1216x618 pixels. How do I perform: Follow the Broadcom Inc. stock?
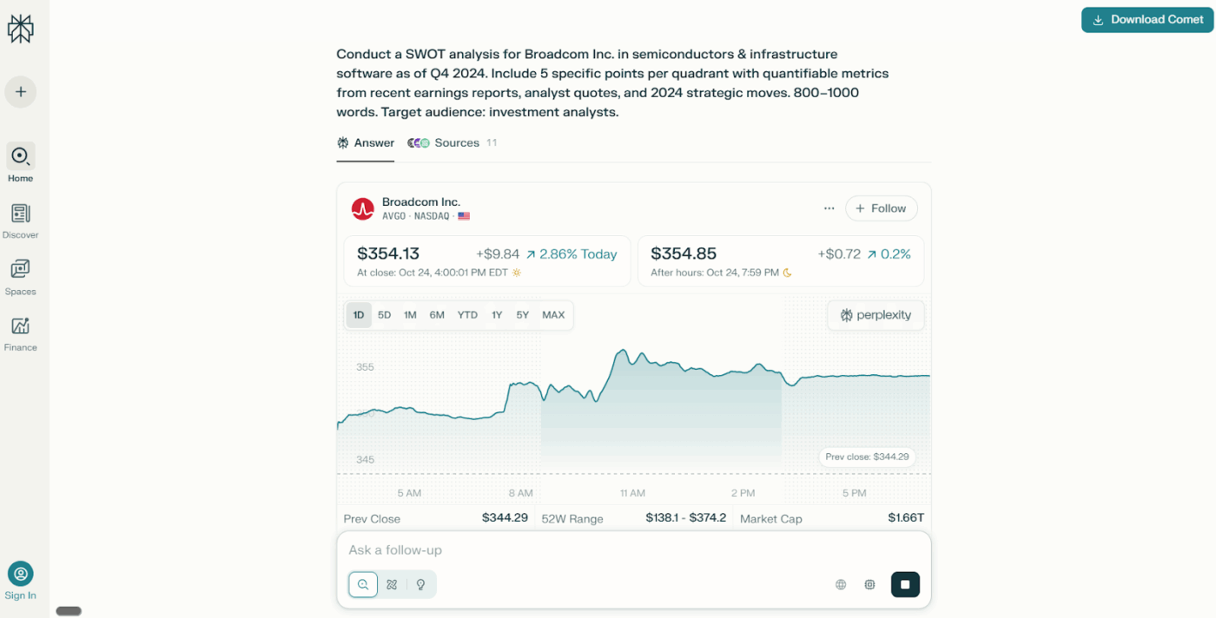[881, 208]
